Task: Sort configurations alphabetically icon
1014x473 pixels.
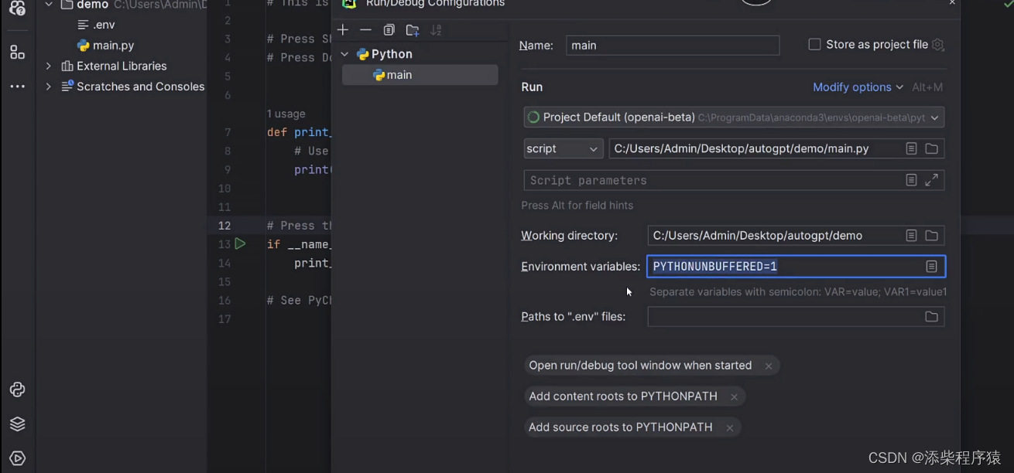Action: (436, 30)
